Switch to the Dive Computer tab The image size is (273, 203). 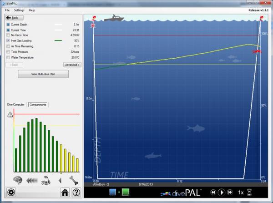[x=16, y=105]
